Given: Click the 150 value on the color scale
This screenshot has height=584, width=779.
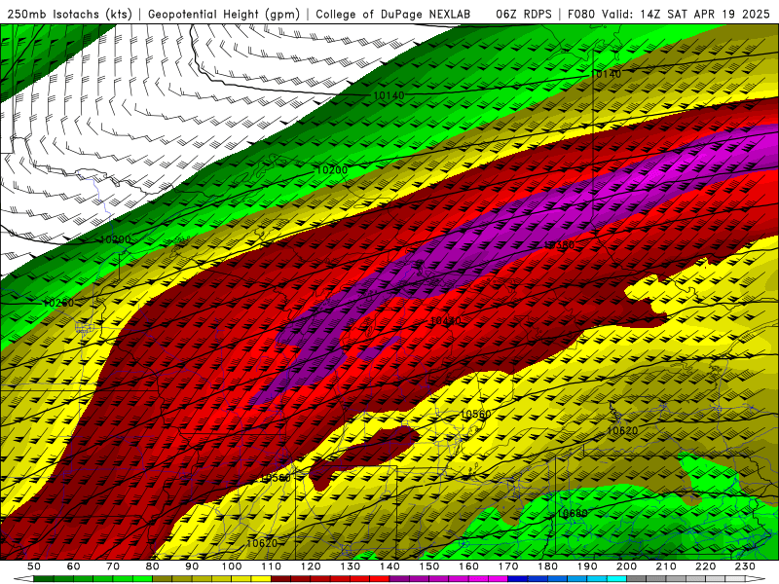Looking at the screenshot, I should (429, 566).
